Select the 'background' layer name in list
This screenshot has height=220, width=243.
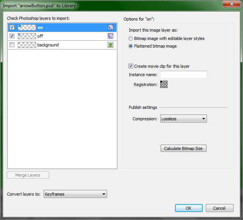[48, 45]
